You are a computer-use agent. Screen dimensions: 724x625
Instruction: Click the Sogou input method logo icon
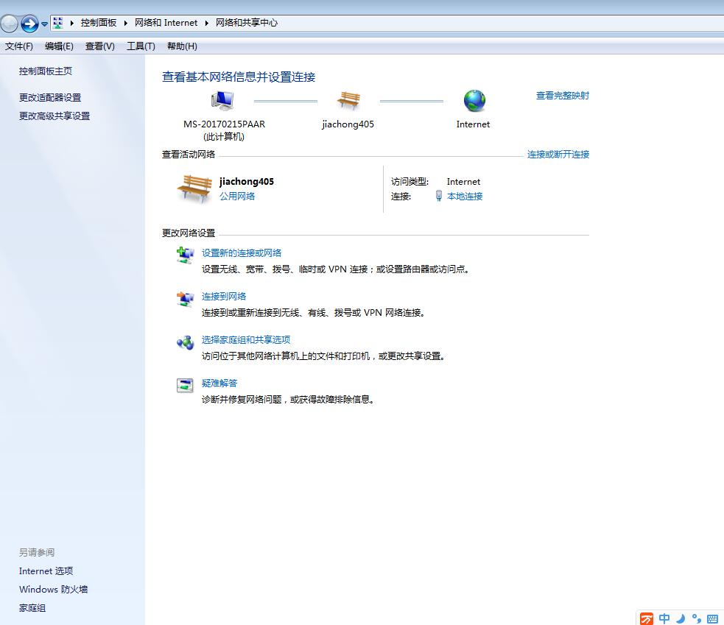647,618
